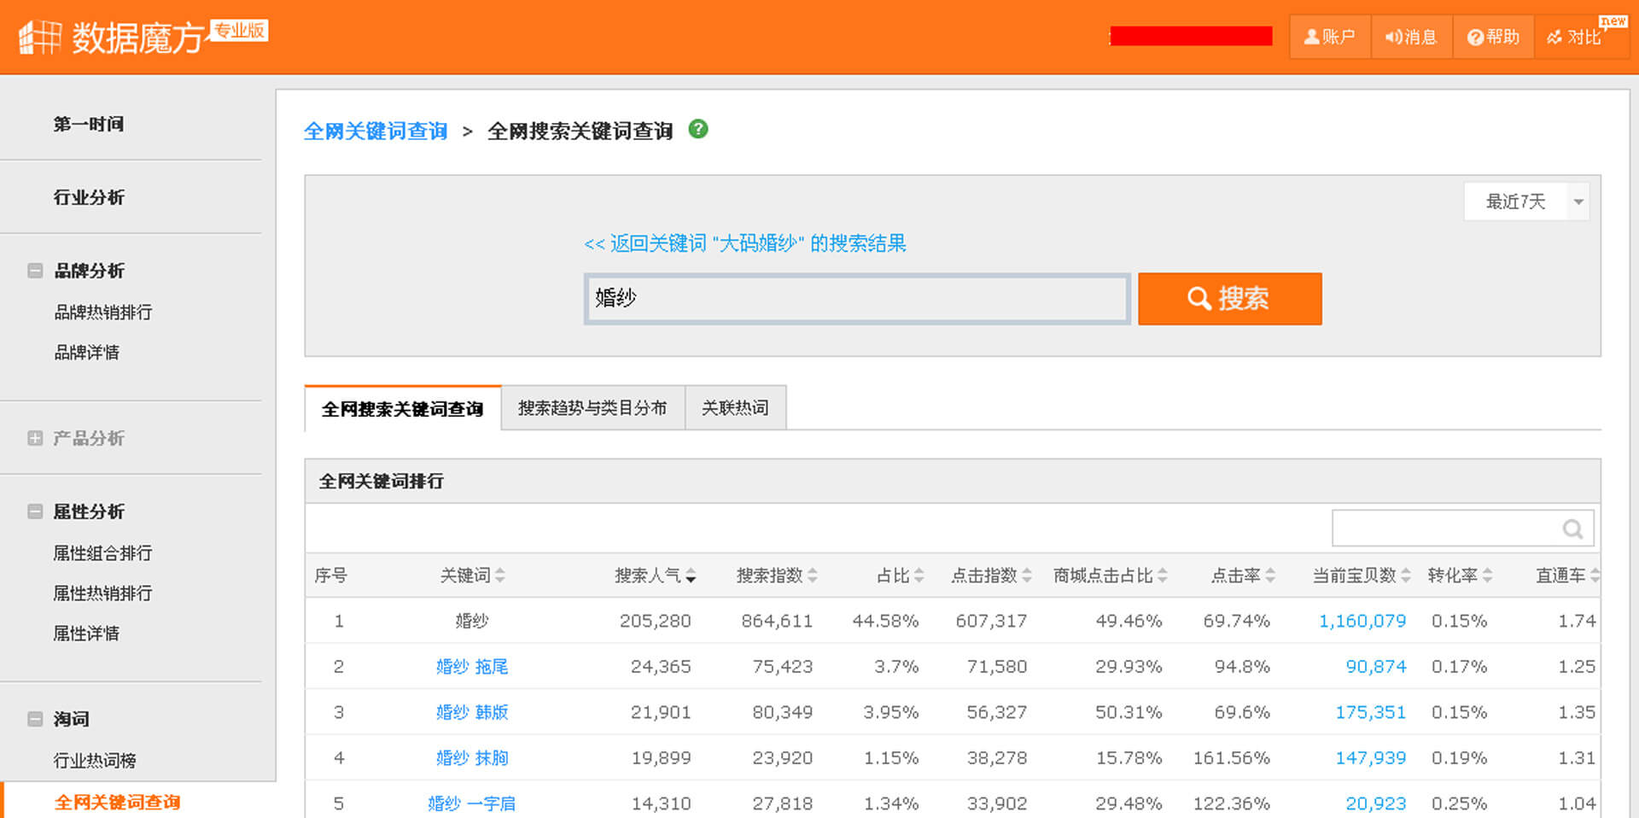The height and width of the screenshot is (818, 1639).
Task: Open keyword link 婚纱 抹胸
Action: pyautogui.click(x=472, y=758)
